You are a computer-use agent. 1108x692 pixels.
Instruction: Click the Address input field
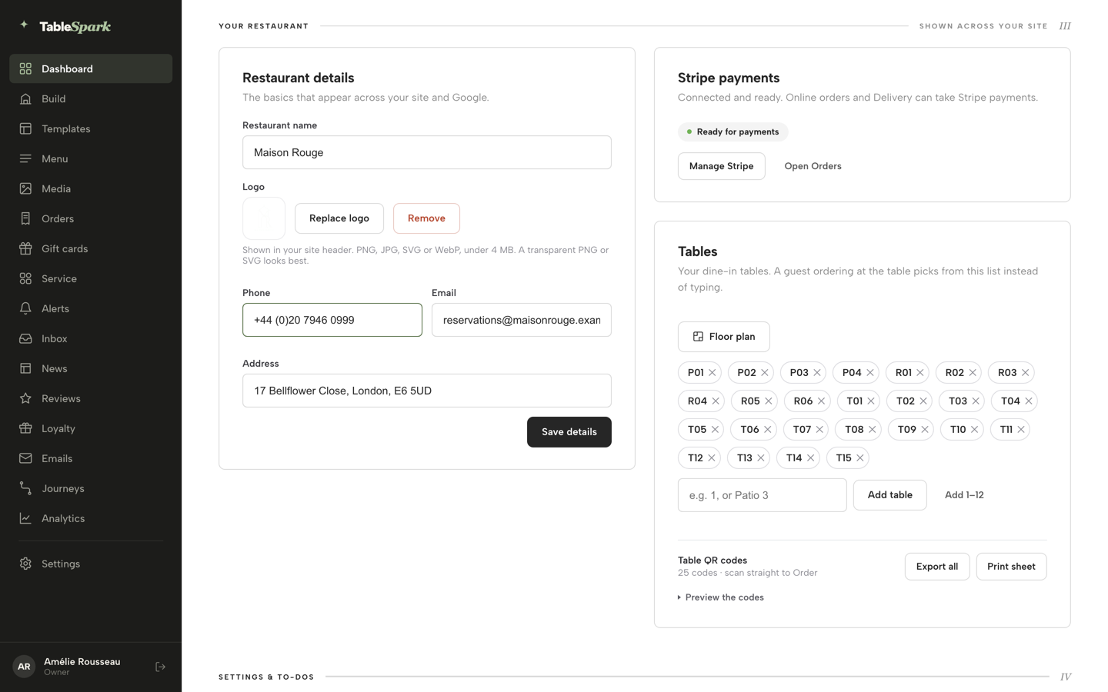pyautogui.click(x=427, y=391)
